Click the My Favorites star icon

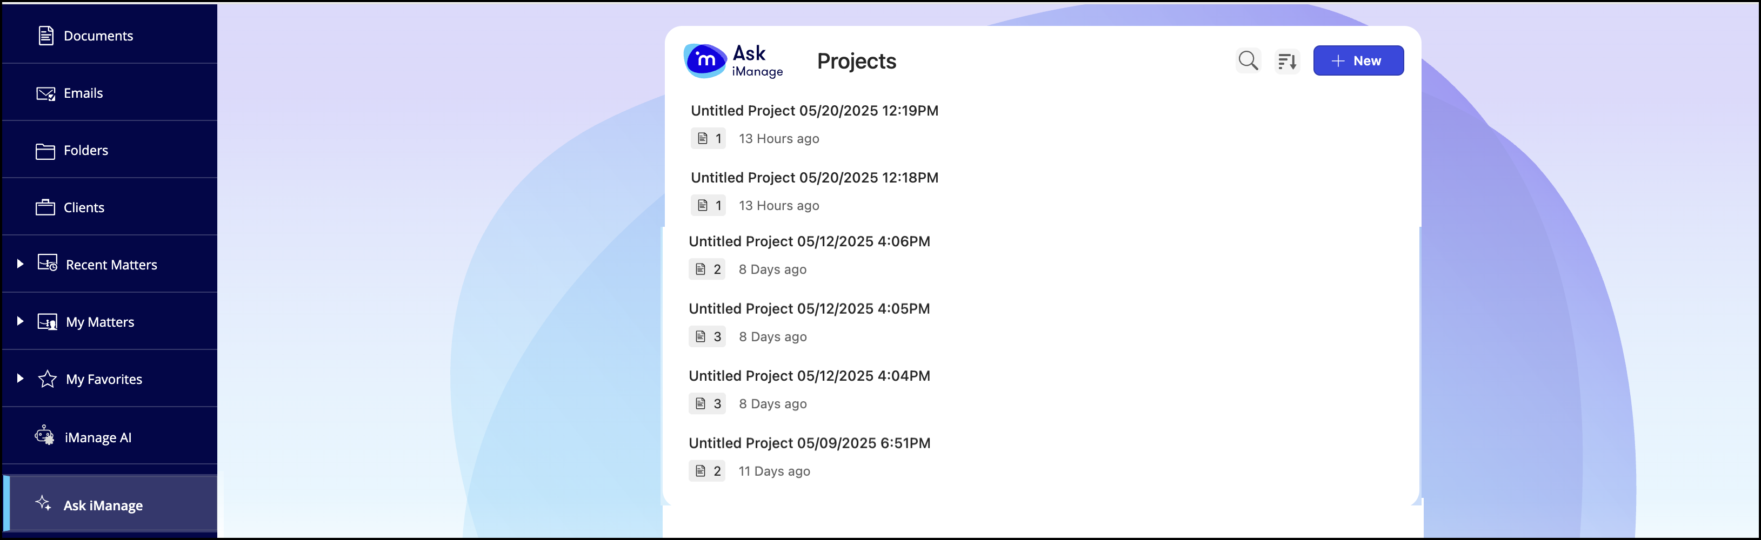pos(47,379)
